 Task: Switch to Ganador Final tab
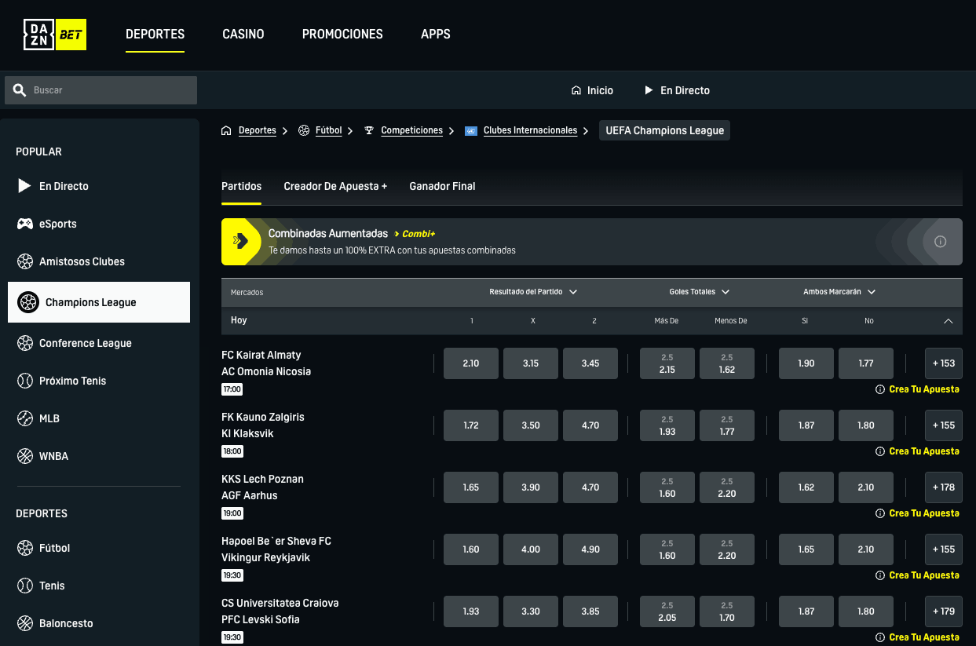coord(442,186)
